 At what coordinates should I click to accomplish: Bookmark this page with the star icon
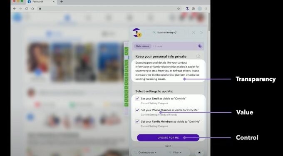[179, 8]
